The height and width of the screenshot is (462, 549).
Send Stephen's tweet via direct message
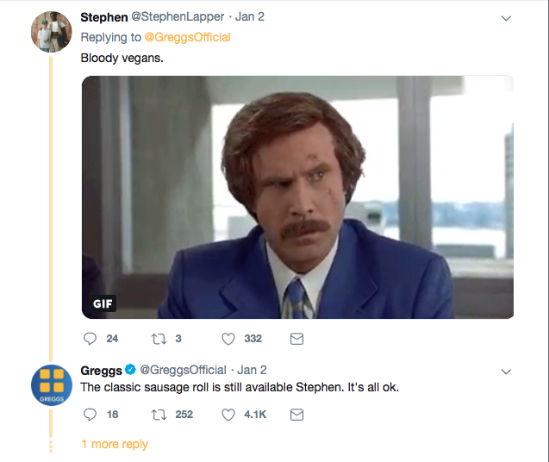tap(296, 339)
